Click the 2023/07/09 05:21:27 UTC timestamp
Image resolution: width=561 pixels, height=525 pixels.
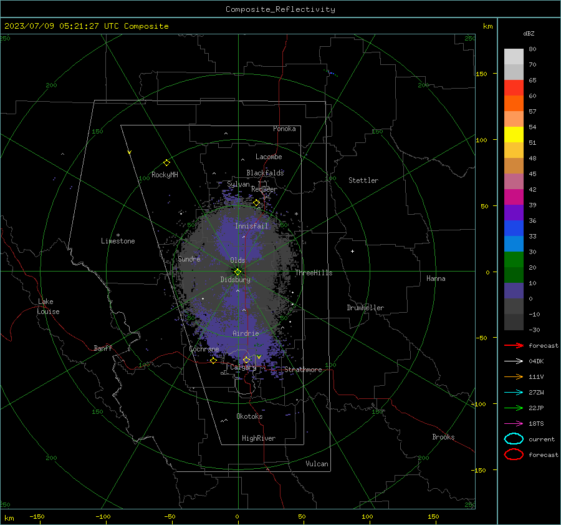click(86, 26)
